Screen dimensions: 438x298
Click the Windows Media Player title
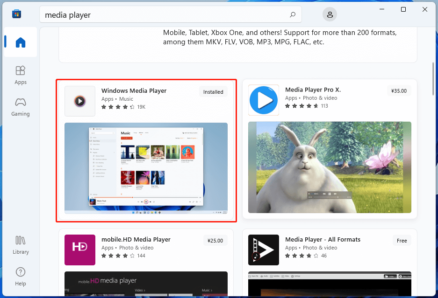134,90
